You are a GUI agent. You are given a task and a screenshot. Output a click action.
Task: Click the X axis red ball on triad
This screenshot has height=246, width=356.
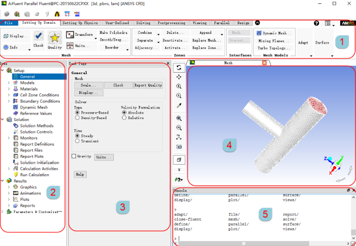(x=334, y=168)
